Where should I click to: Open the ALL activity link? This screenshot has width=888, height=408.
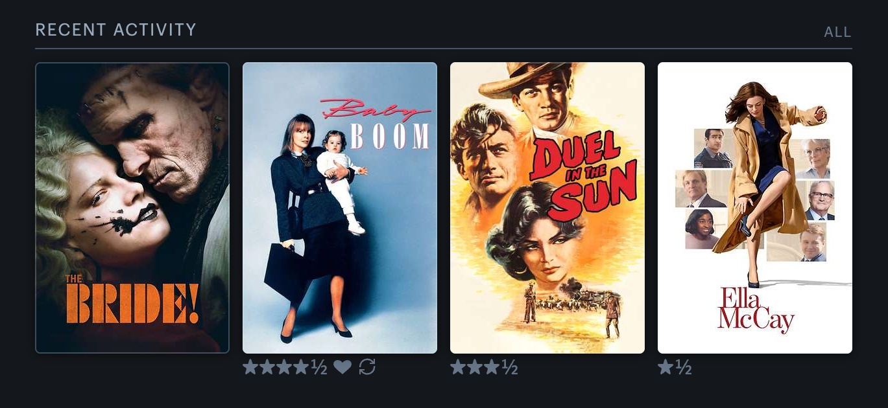[837, 32]
